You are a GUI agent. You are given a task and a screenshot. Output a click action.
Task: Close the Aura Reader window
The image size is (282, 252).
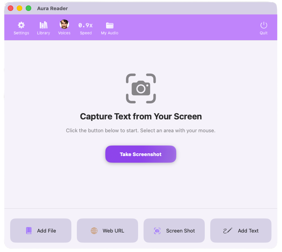coord(11,8)
